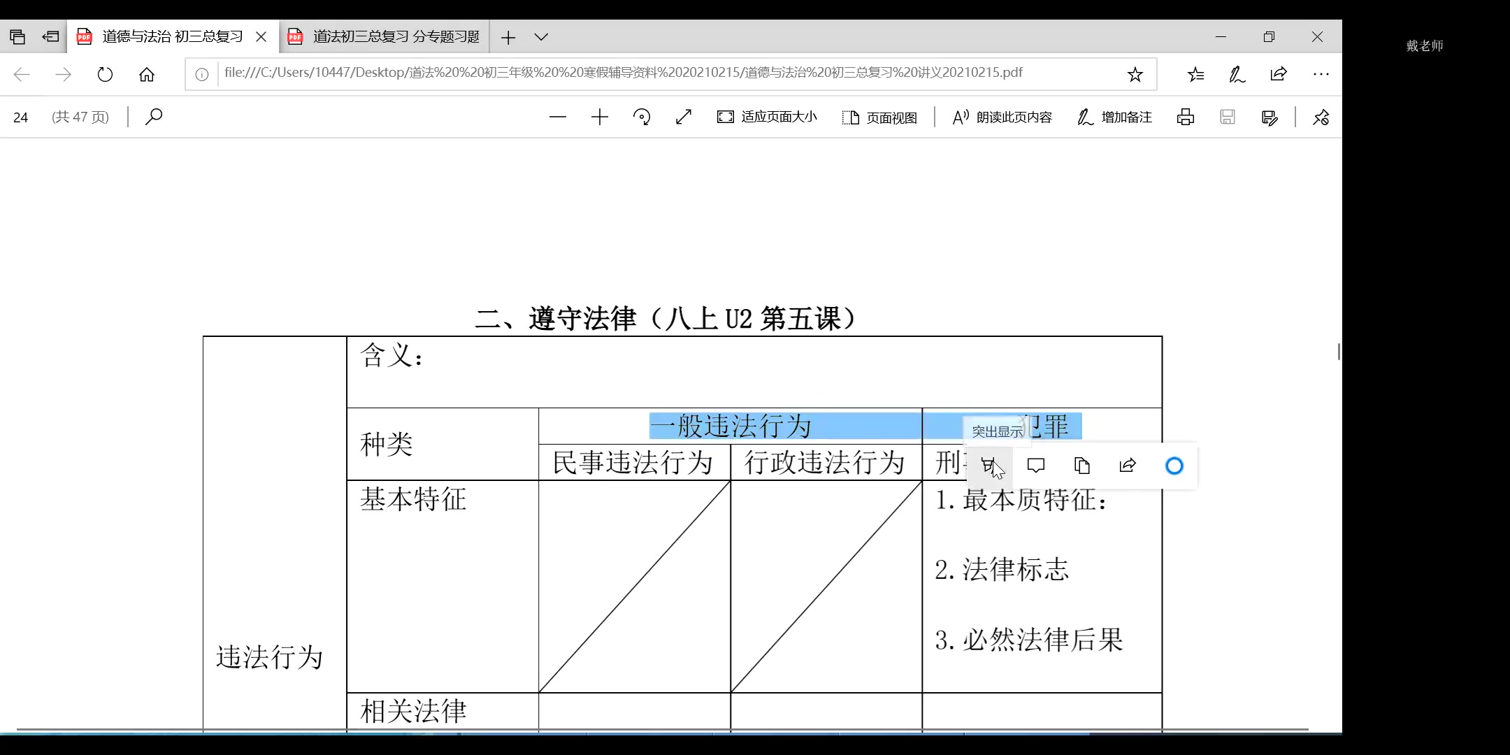Click the 3. 必然法律后果 text

[x=1029, y=640]
